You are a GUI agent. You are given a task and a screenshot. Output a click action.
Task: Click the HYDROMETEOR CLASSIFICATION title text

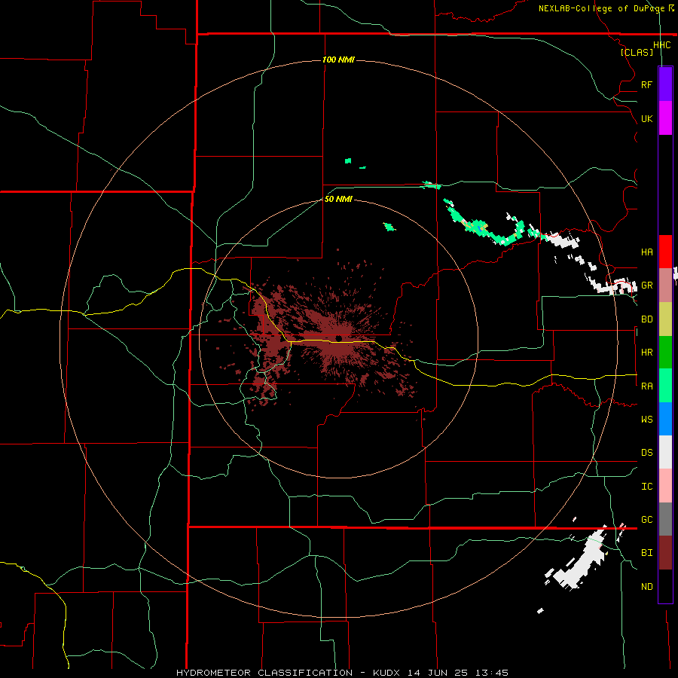[264, 673]
